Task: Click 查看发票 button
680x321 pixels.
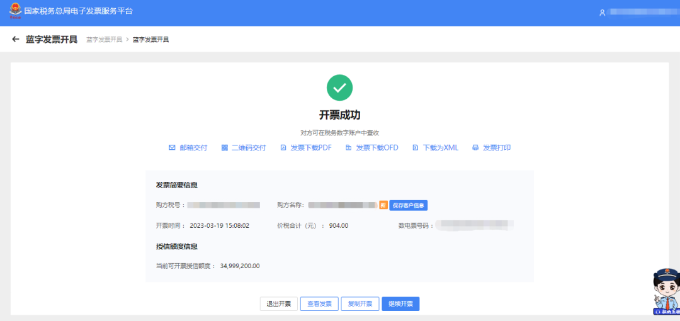Action: tap(320, 303)
